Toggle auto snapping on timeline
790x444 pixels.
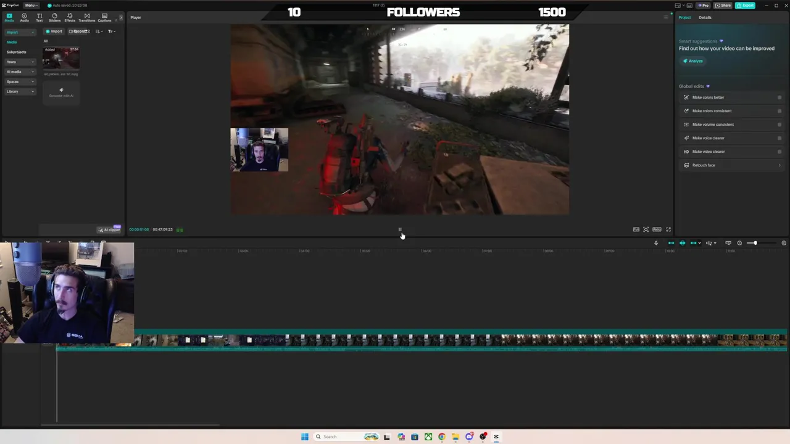pos(682,243)
